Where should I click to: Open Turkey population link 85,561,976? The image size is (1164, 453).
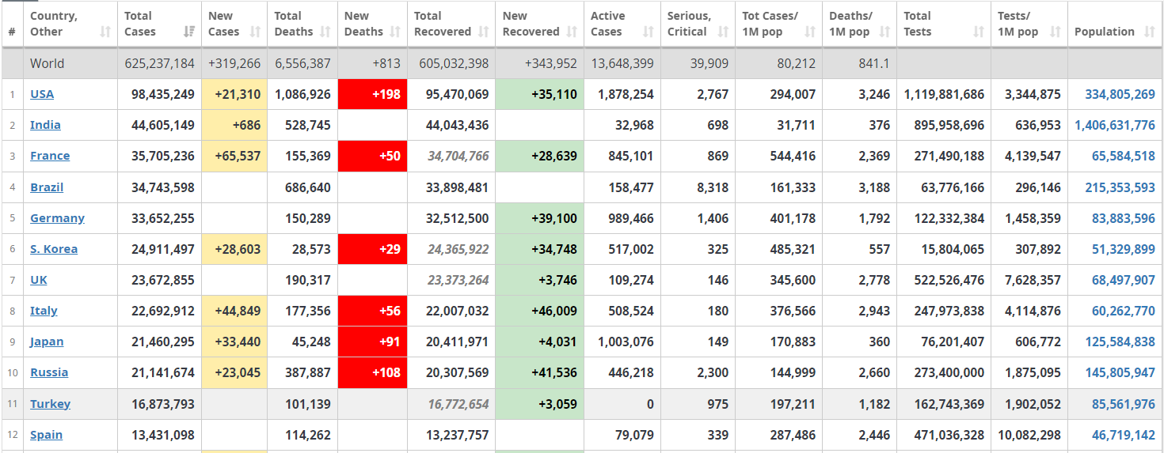click(x=1123, y=404)
